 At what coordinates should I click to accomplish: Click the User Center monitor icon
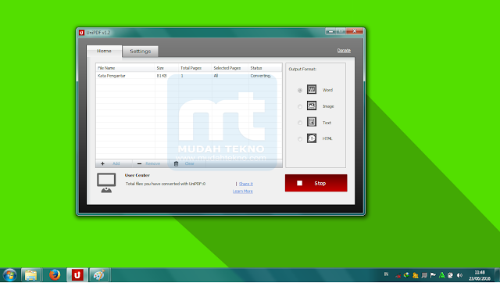pyautogui.click(x=106, y=183)
